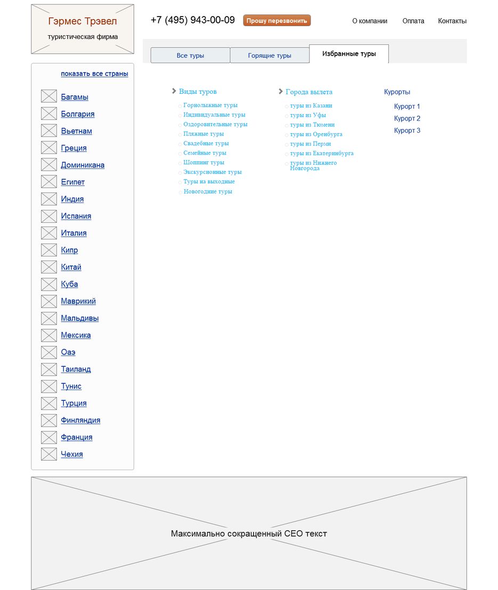Open the Курорт 3 link
Screen dimensions: 498x590
click(407, 131)
